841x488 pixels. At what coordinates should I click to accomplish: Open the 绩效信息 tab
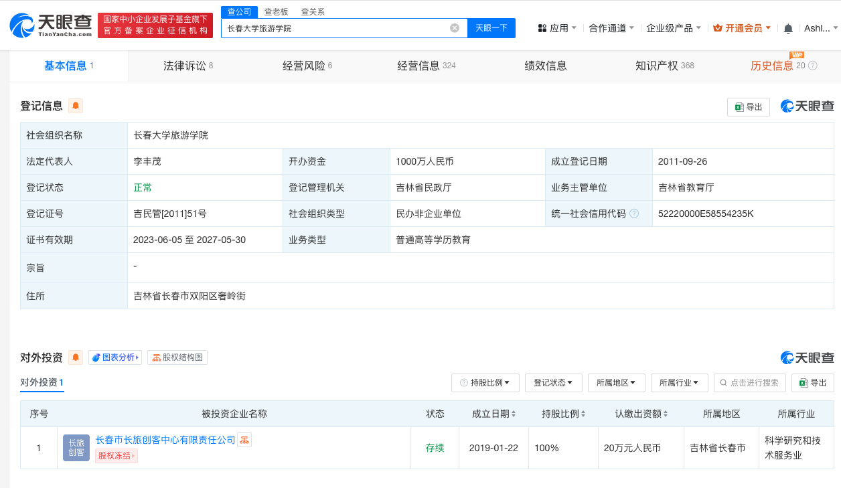(x=546, y=66)
